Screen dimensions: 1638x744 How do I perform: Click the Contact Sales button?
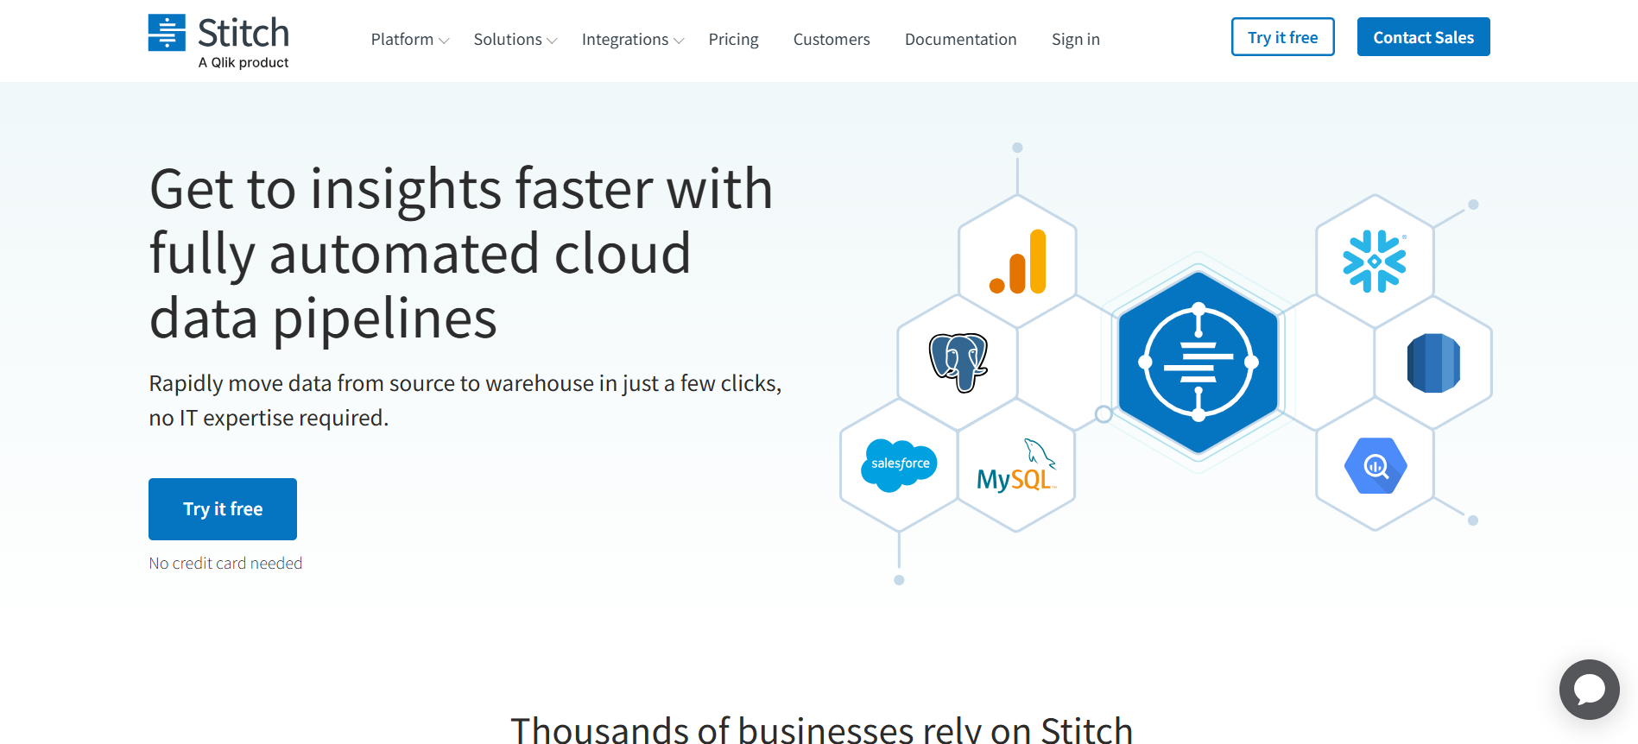tap(1423, 37)
